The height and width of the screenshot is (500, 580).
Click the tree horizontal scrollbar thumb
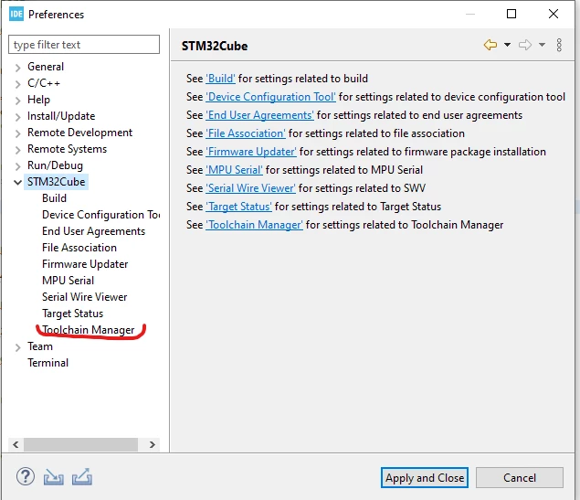coord(81,444)
